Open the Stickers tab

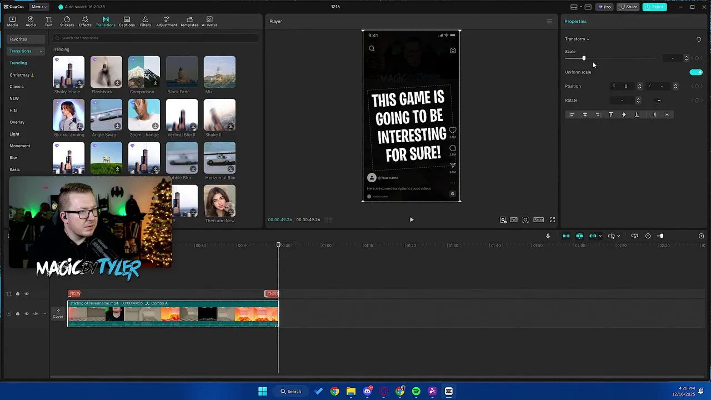click(x=67, y=22)
